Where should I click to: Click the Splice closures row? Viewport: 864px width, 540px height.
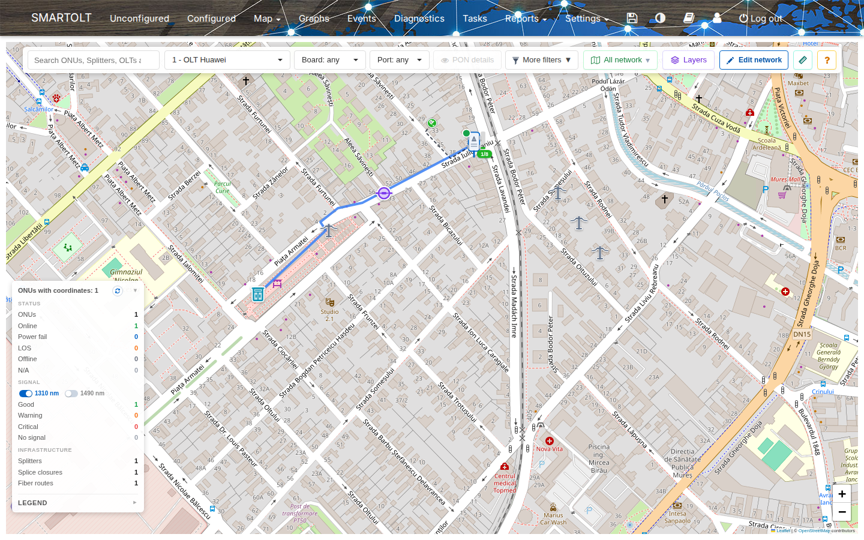(78, 472)
